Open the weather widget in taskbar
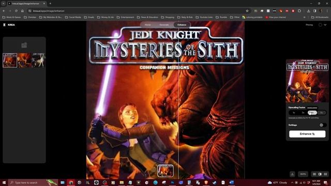This screenshot has width=331, height=186. pos(277,182)
